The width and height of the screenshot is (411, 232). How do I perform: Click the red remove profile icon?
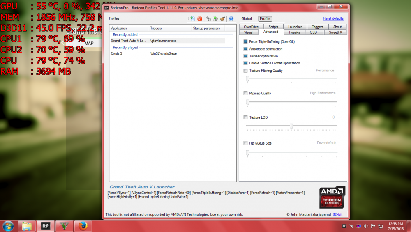pyautogui.click(x=200, y=18)
